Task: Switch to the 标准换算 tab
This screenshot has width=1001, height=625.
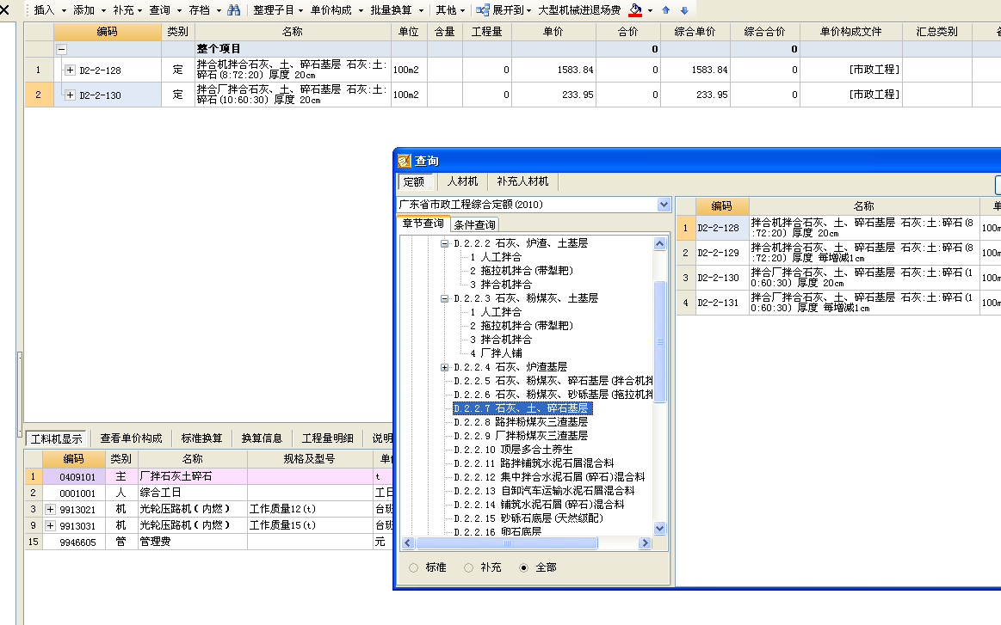Action: (201, 438)
